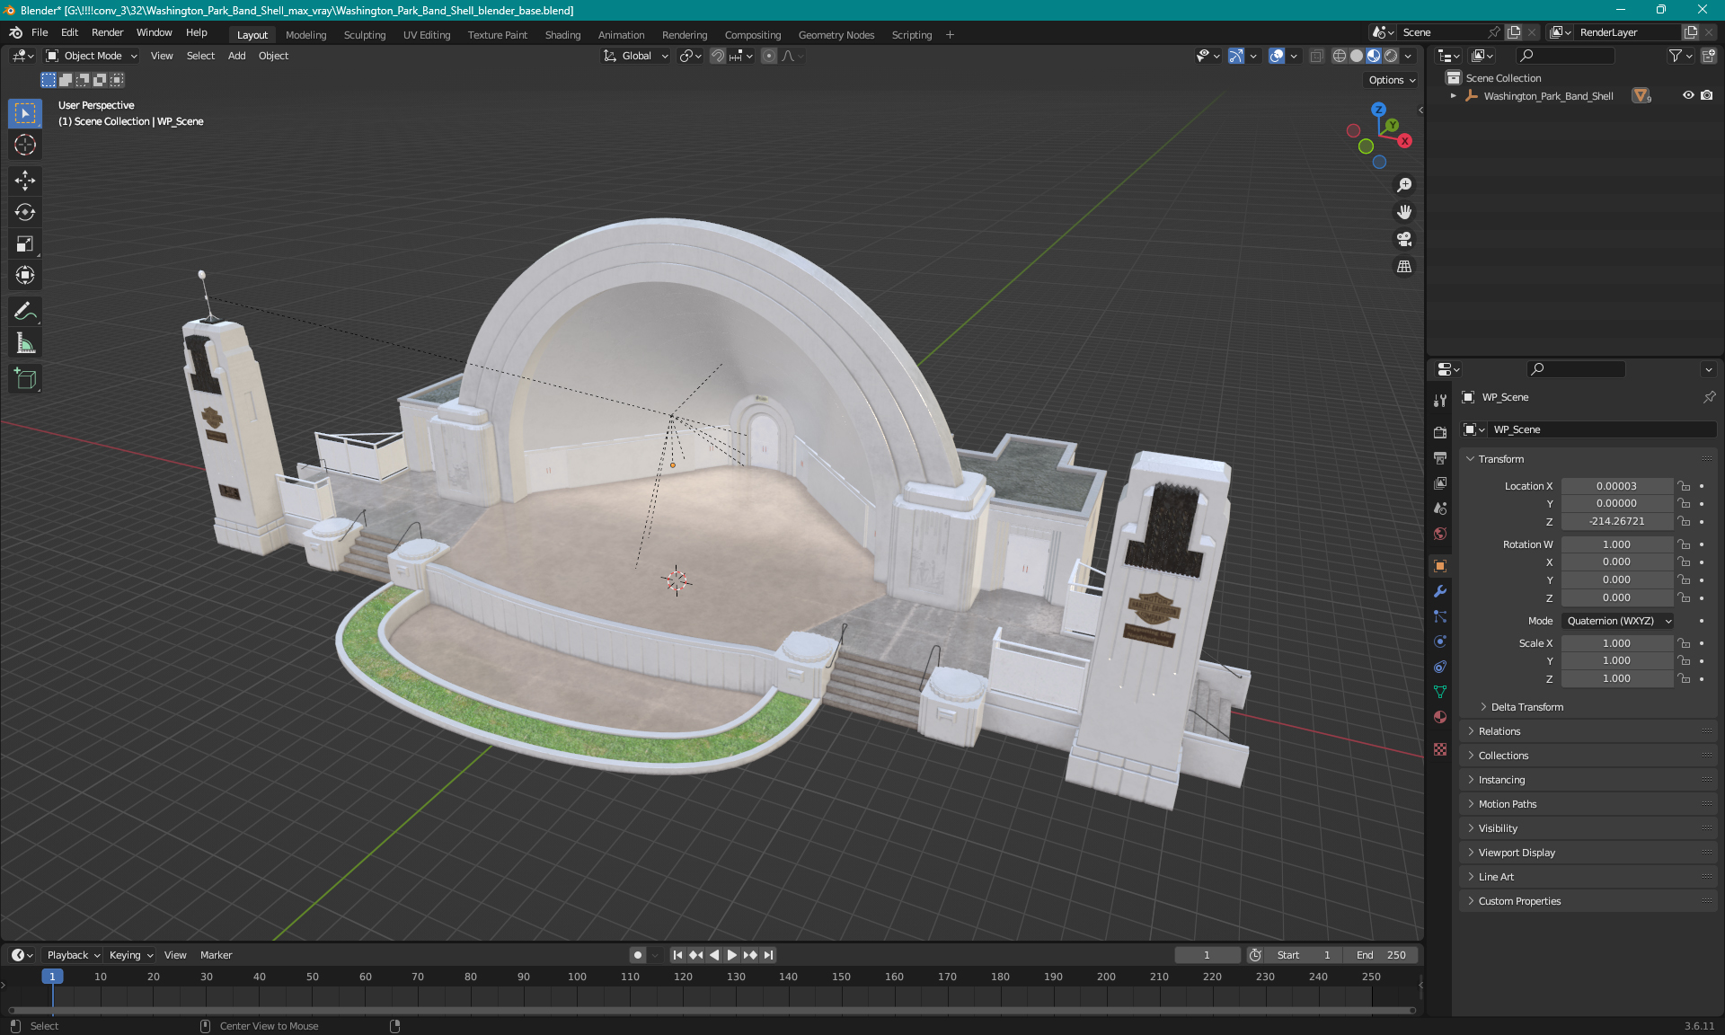Open the Render menu
Screen dimensions: 1725x1035
tap(107, 32)
